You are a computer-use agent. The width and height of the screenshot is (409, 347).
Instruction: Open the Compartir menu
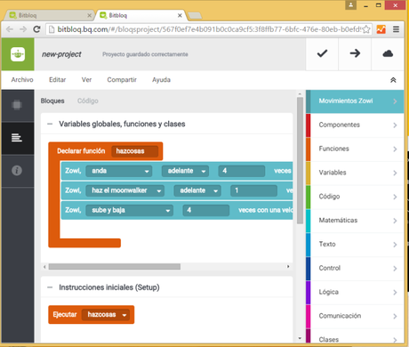click(122, 80)
